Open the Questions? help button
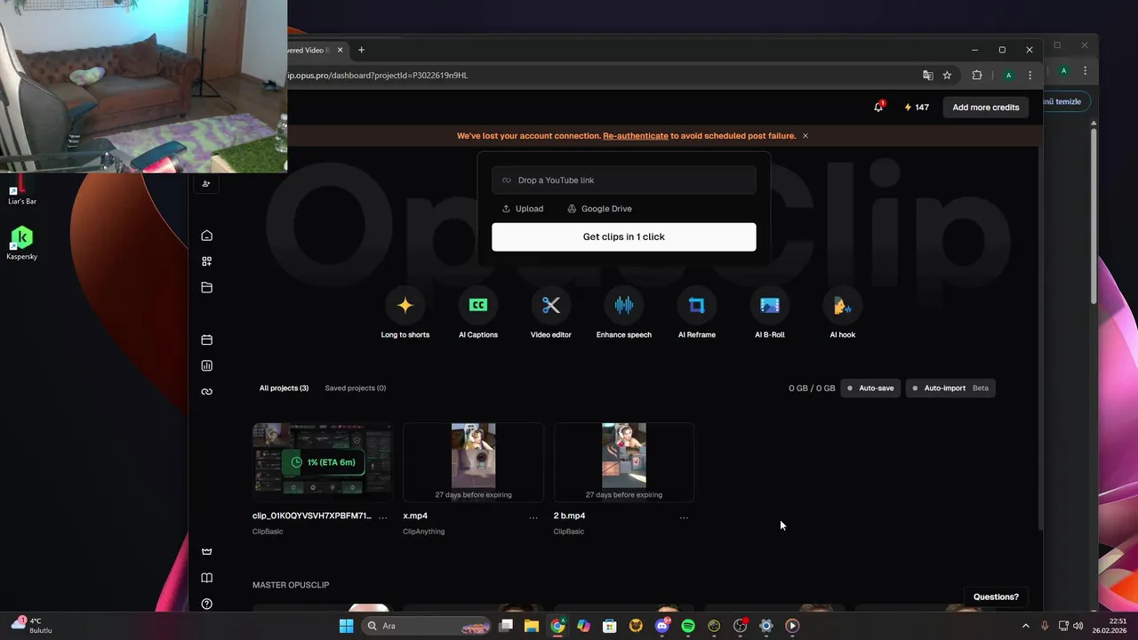The height and width of the screenshot is (640, 1138). [x=996, y=597]
